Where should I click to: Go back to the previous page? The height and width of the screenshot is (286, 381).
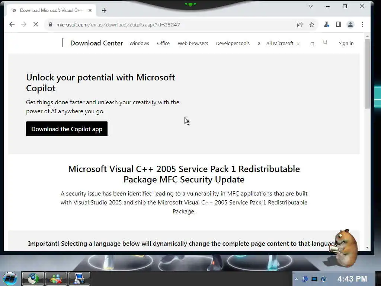(x=12, y=24)
